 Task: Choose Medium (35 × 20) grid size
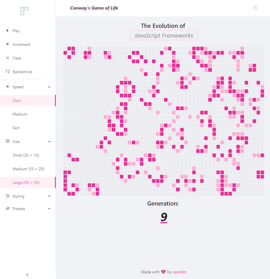[x=28, y=169]
